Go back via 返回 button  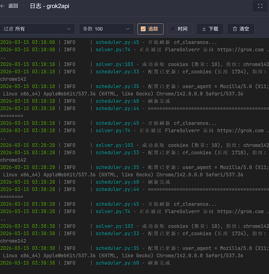(x=13, y=6)
